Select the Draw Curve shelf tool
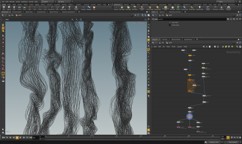This screenshot has width=242, height=144. (51, 8)
